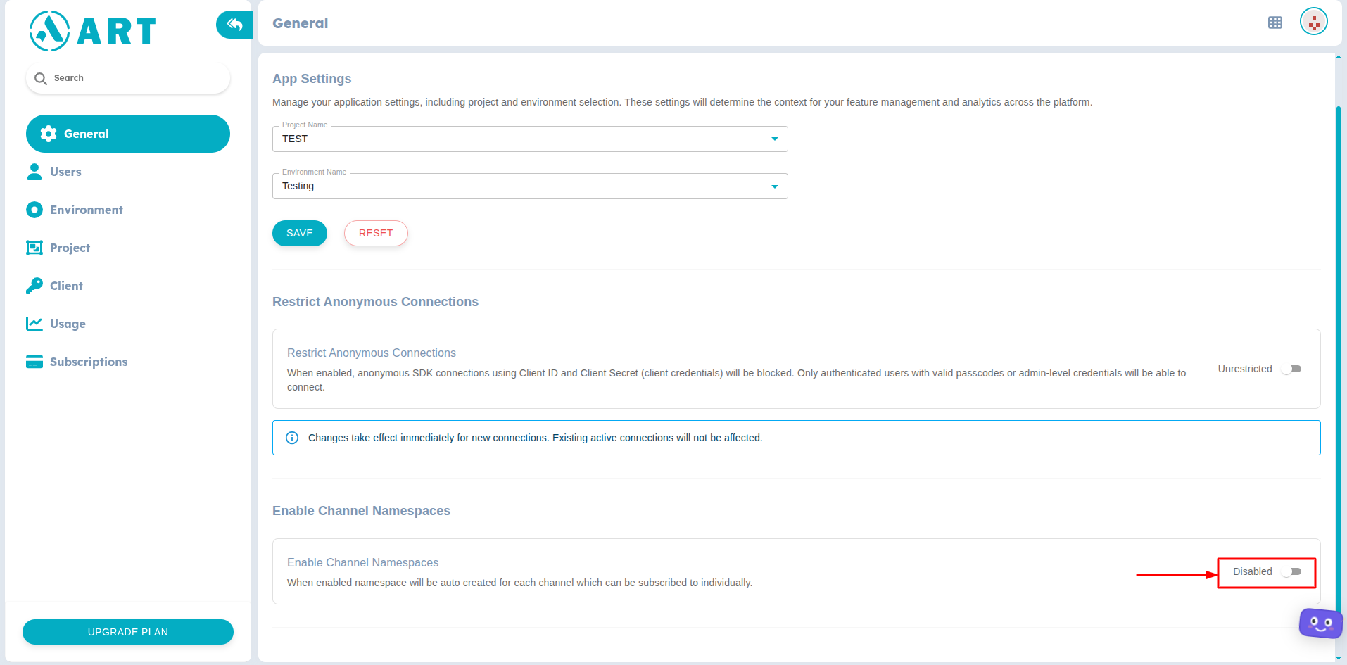This screenshot has width=1347, height=665.
Task: Go to the Users page
Action: tap(65, 172)
